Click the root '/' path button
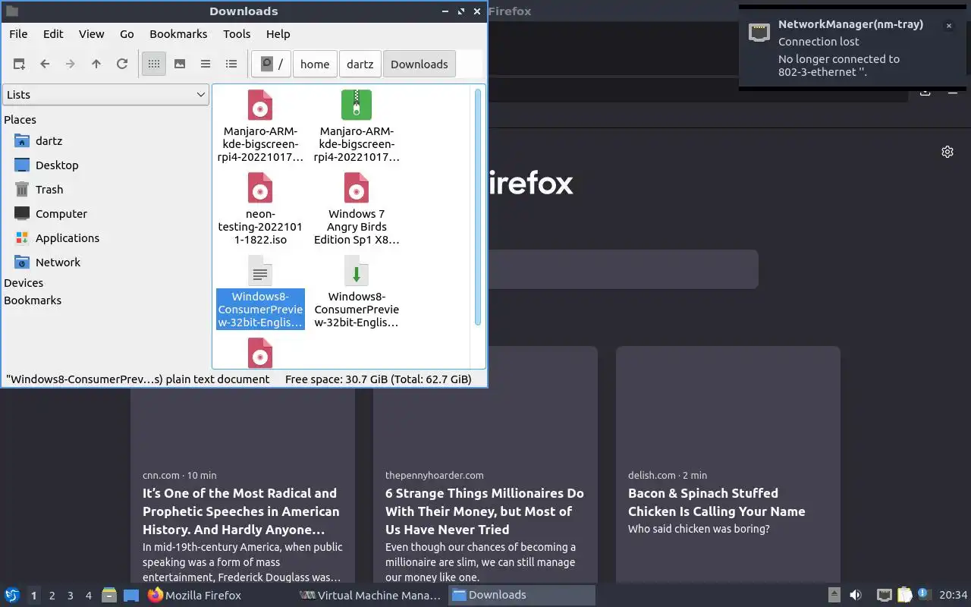 (x=271, y=64)
